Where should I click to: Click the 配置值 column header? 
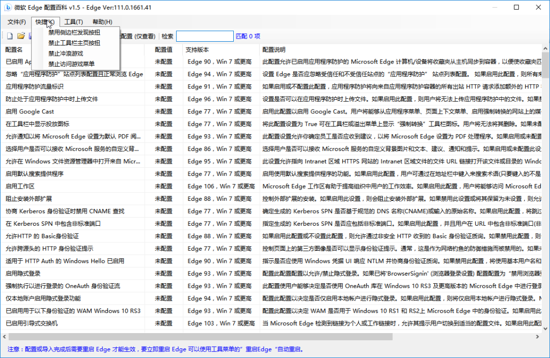pos(164,50)
